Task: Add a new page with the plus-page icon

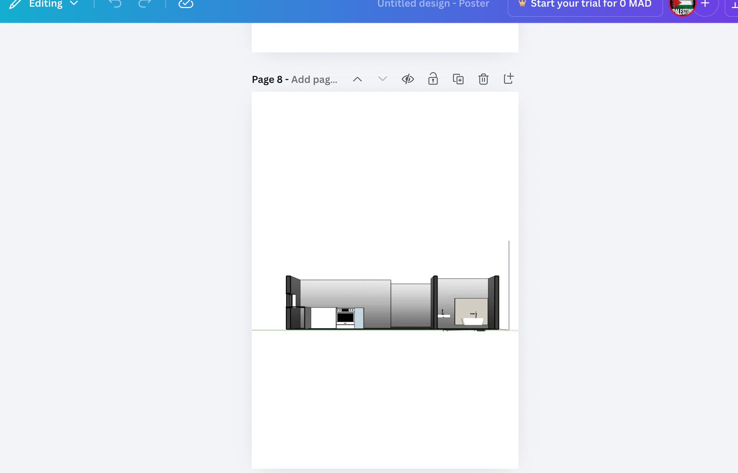Action: tap(508, 79)
